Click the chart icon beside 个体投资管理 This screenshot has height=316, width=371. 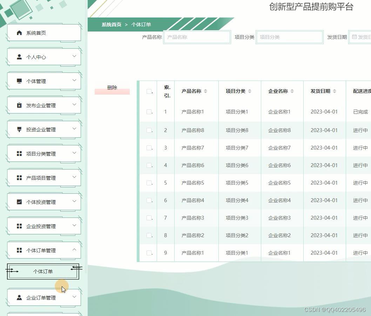[19, 201]
